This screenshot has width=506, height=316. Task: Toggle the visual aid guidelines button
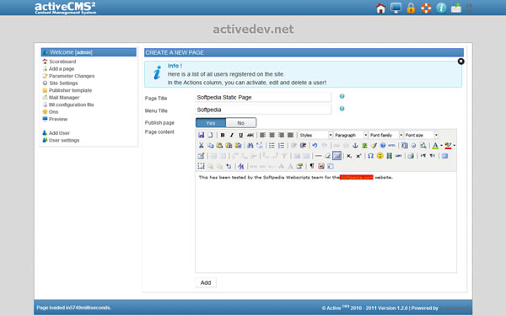tap(336, 156)
